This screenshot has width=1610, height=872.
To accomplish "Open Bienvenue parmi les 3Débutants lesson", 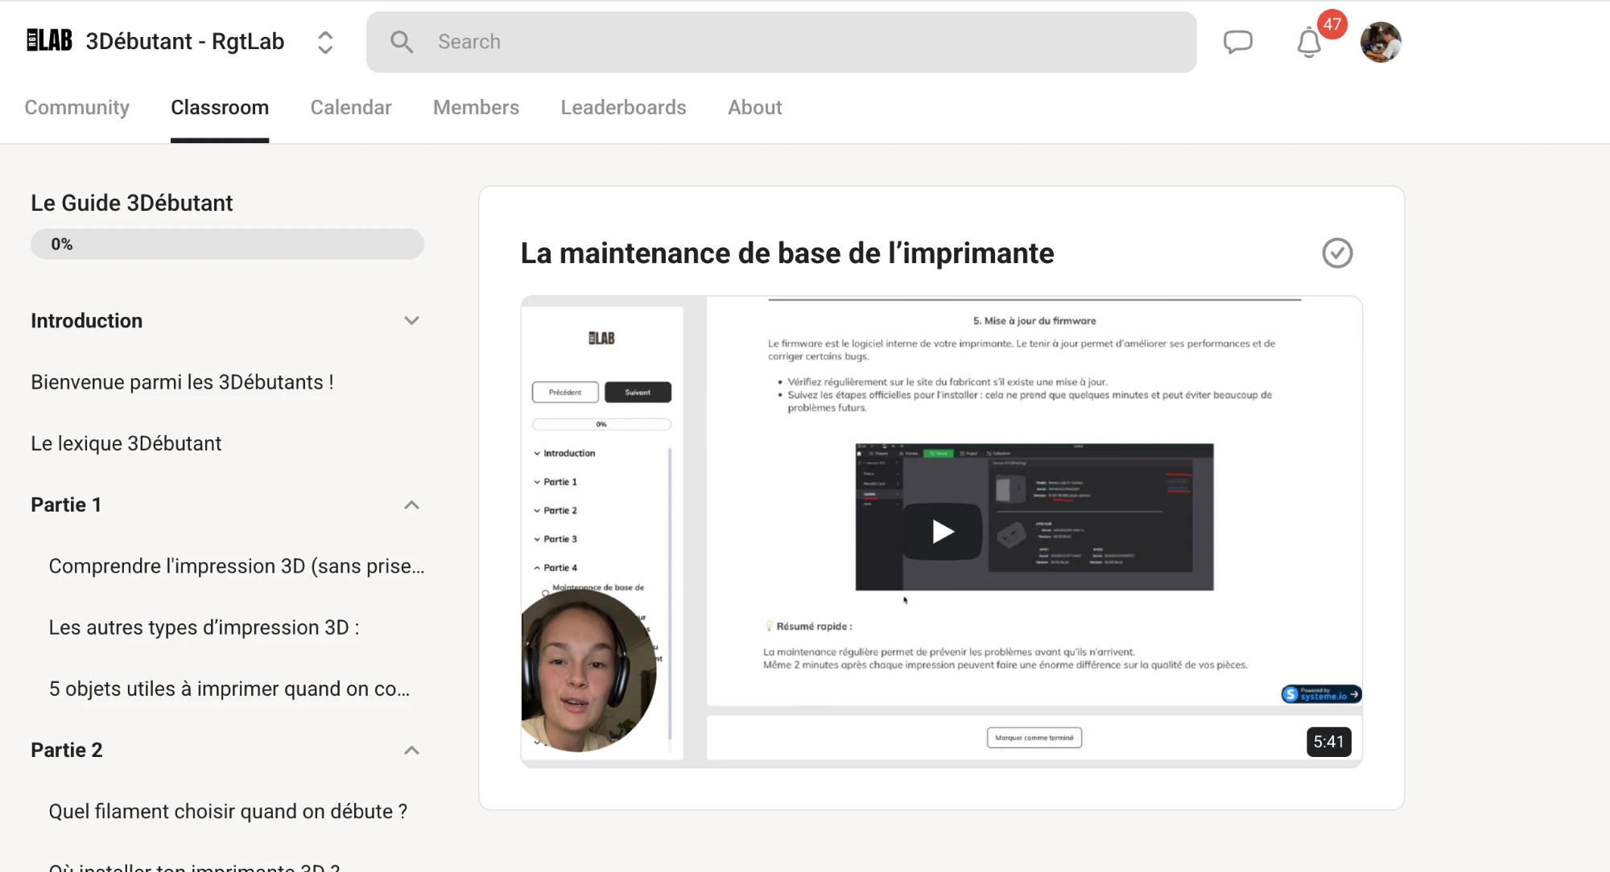I will click(182, 382).
